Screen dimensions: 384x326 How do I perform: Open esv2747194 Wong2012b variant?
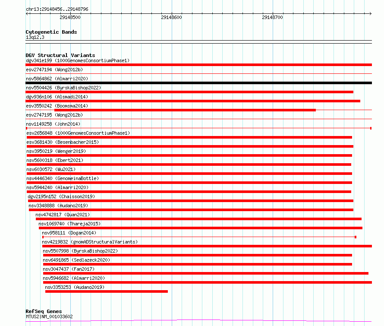54,70
